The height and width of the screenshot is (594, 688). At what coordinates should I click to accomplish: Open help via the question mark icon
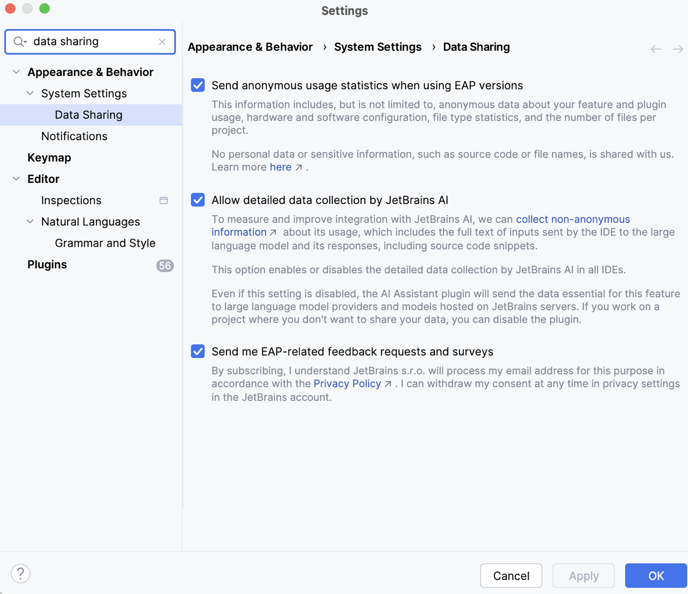pos(20,574)
